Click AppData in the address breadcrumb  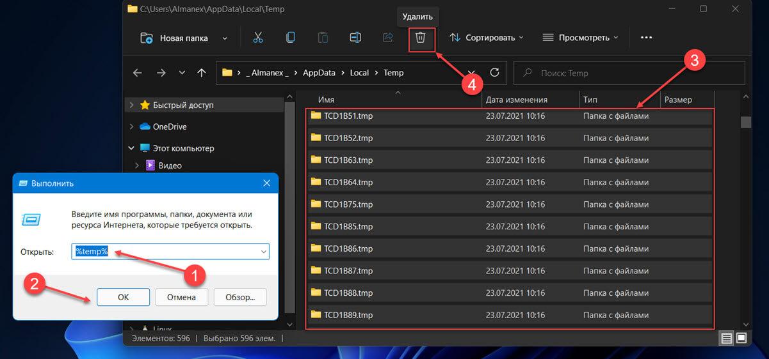coord(319,73)
